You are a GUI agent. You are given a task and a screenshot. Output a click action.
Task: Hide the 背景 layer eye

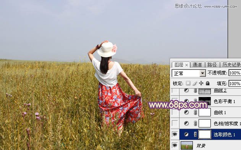pos(175,145)
